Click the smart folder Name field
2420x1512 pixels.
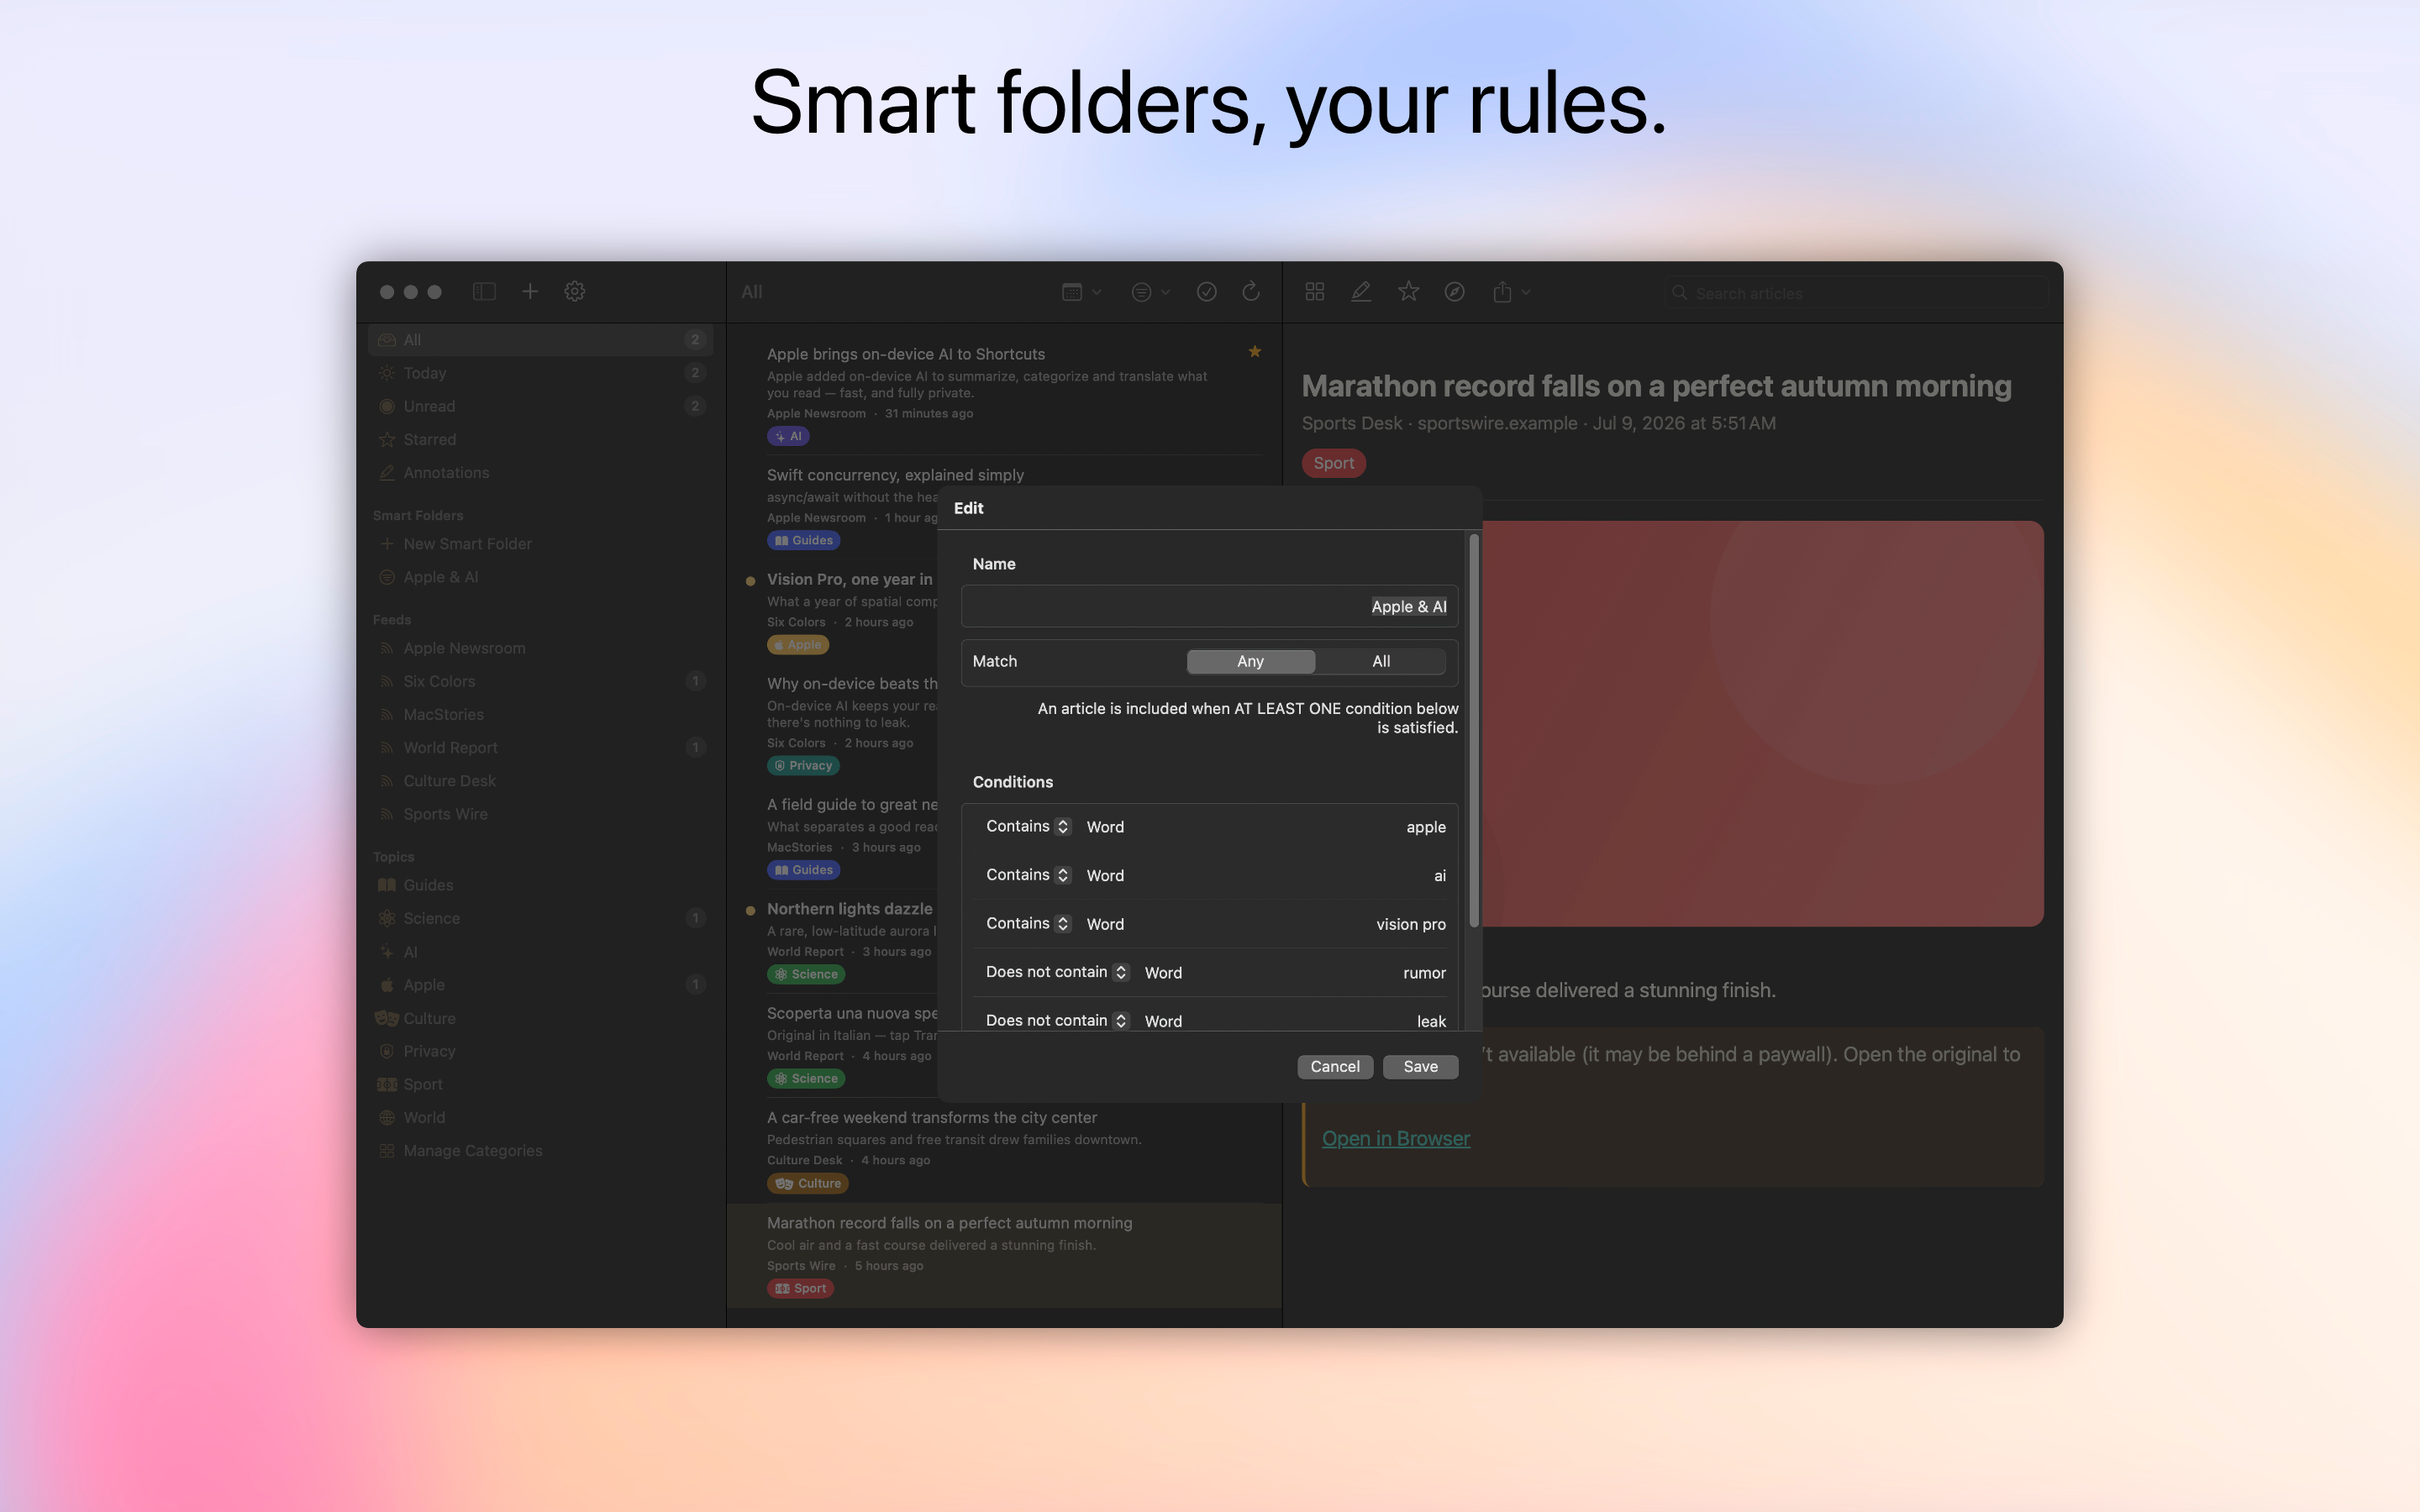click(1209, 606)
